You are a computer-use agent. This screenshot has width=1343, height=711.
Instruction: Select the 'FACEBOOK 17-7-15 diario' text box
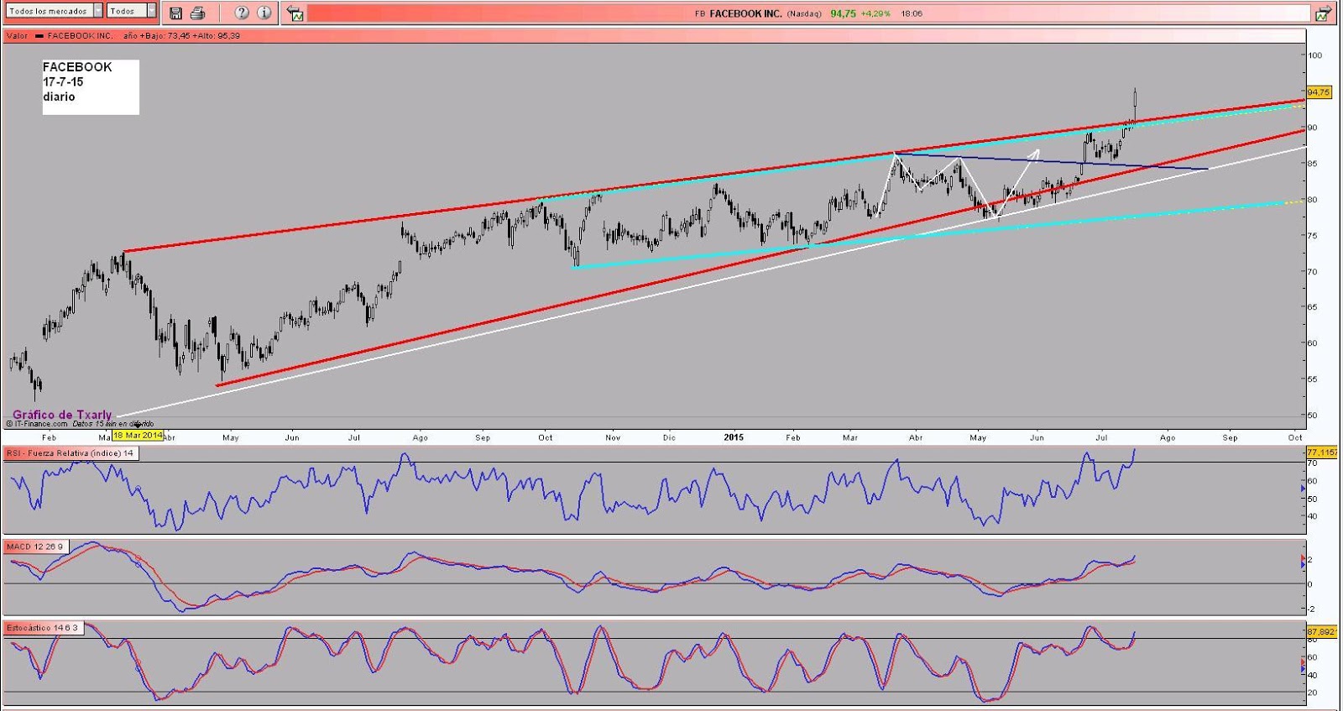pos(91,86)
